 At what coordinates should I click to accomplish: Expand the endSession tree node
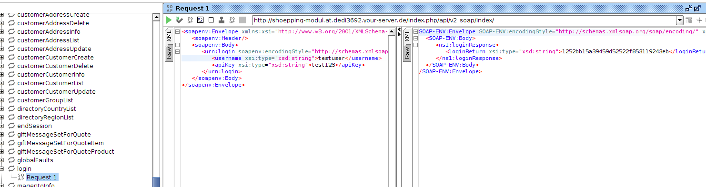(2, 126)
